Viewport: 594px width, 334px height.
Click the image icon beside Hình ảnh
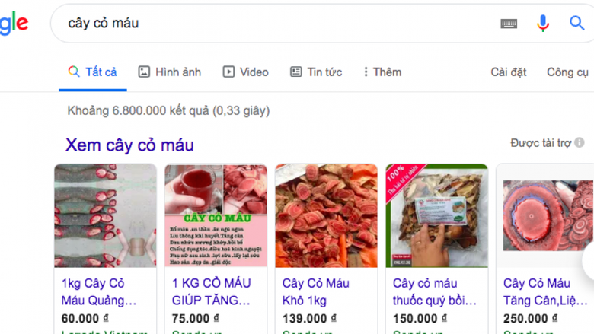[144, 72]
